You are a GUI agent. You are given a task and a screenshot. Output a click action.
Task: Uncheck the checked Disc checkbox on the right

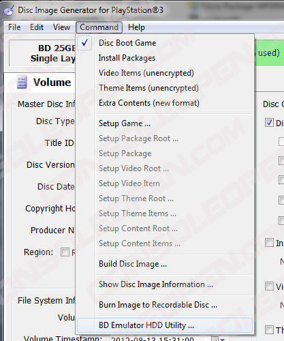point(269,123)
